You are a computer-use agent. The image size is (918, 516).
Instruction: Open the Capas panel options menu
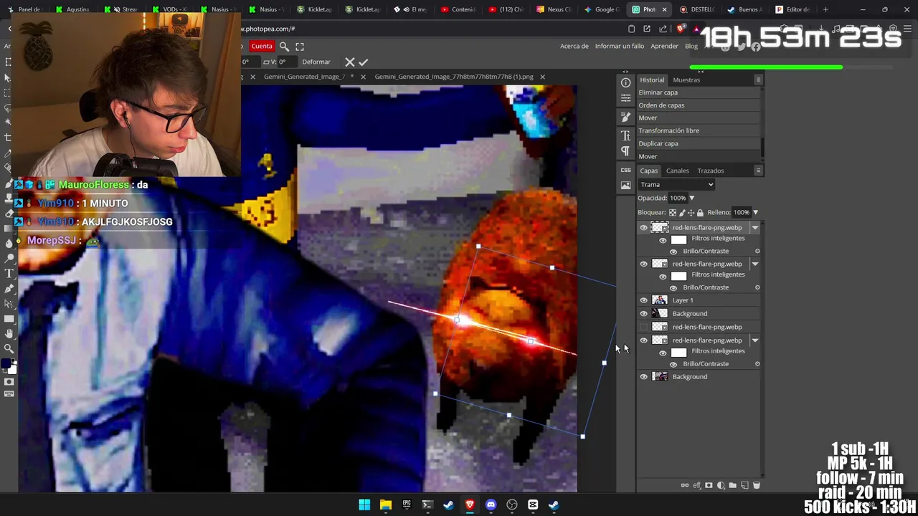pos(758,171)
